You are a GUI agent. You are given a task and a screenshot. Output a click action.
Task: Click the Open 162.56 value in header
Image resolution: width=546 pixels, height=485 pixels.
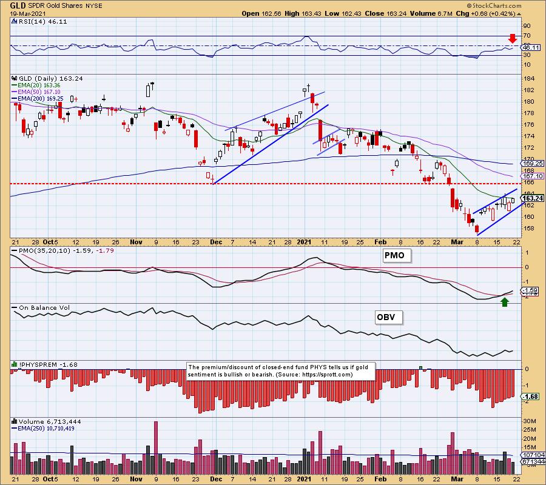pyautogui.click(x=261, y=13)
